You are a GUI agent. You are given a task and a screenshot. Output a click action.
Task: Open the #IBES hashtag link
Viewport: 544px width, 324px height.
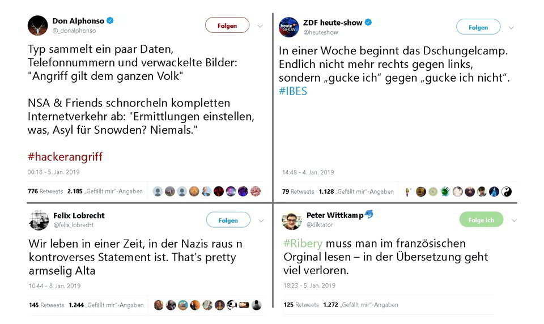pyautogui.click(x=293, y=91)
